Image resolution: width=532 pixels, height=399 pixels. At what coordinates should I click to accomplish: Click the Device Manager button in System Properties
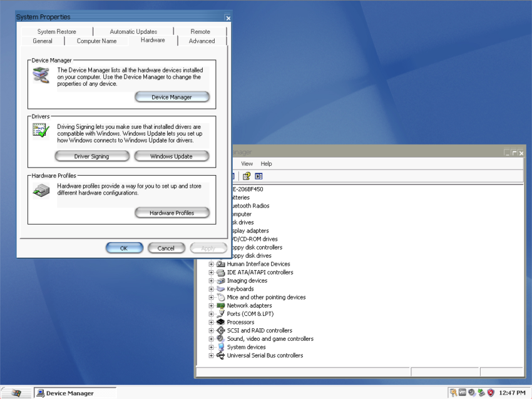(x=172, y=97)
